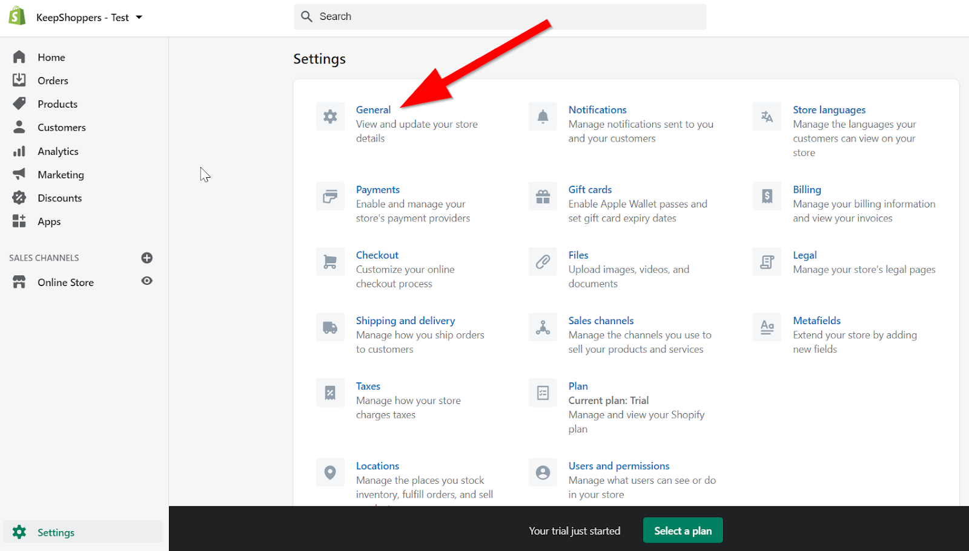Open Sales channels settings link
Viewport: 969px width, 551px height.
click(601, 321)
